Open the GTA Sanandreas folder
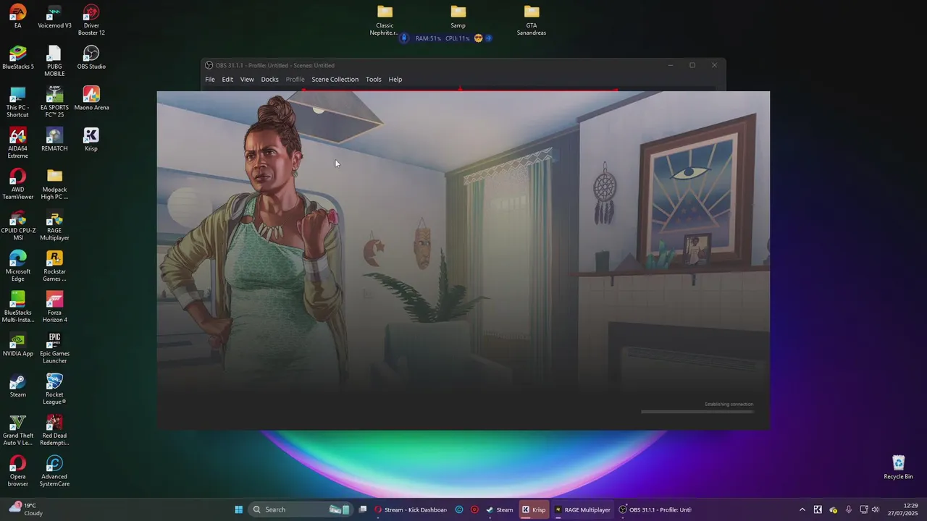 coord(532,20)
